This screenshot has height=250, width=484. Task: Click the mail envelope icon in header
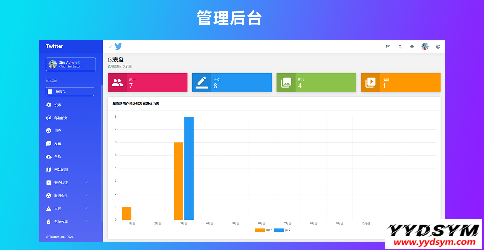pyautogui.click(x=388, y=47)
